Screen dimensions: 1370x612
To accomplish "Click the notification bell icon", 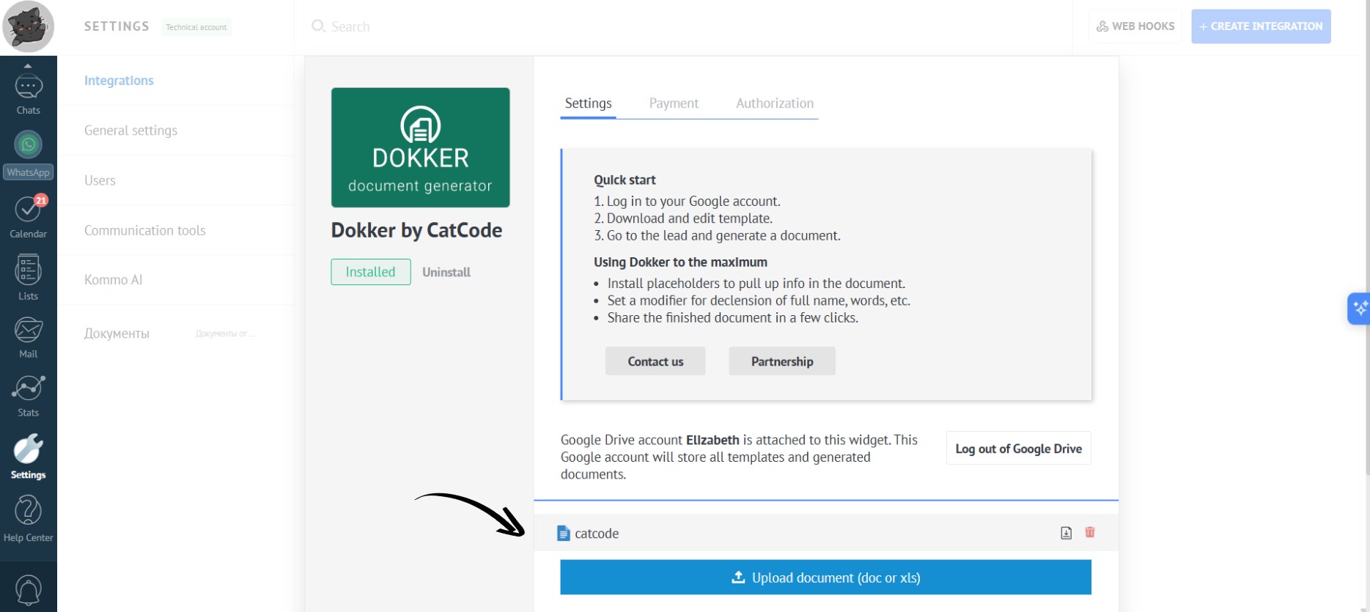I will click(28, 590).
